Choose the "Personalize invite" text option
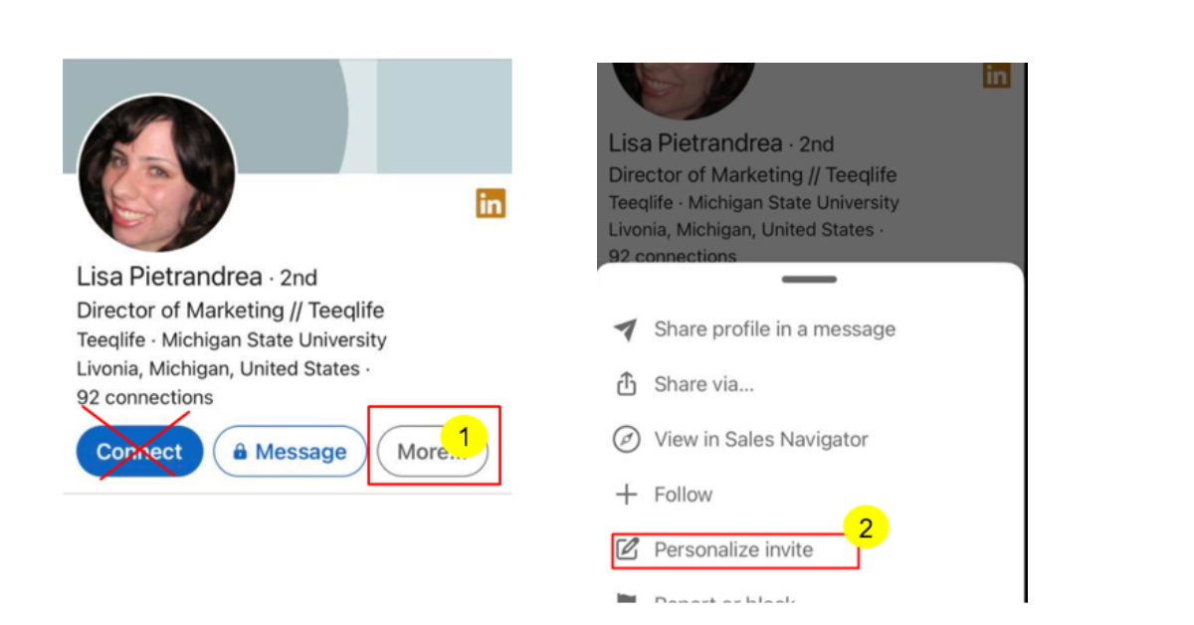This screenshot has width=1194, height=625. [x=733, y=549]
